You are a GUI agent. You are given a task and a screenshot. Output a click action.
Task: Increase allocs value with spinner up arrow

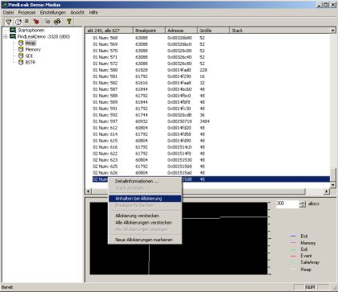click(x=303, y=202)
